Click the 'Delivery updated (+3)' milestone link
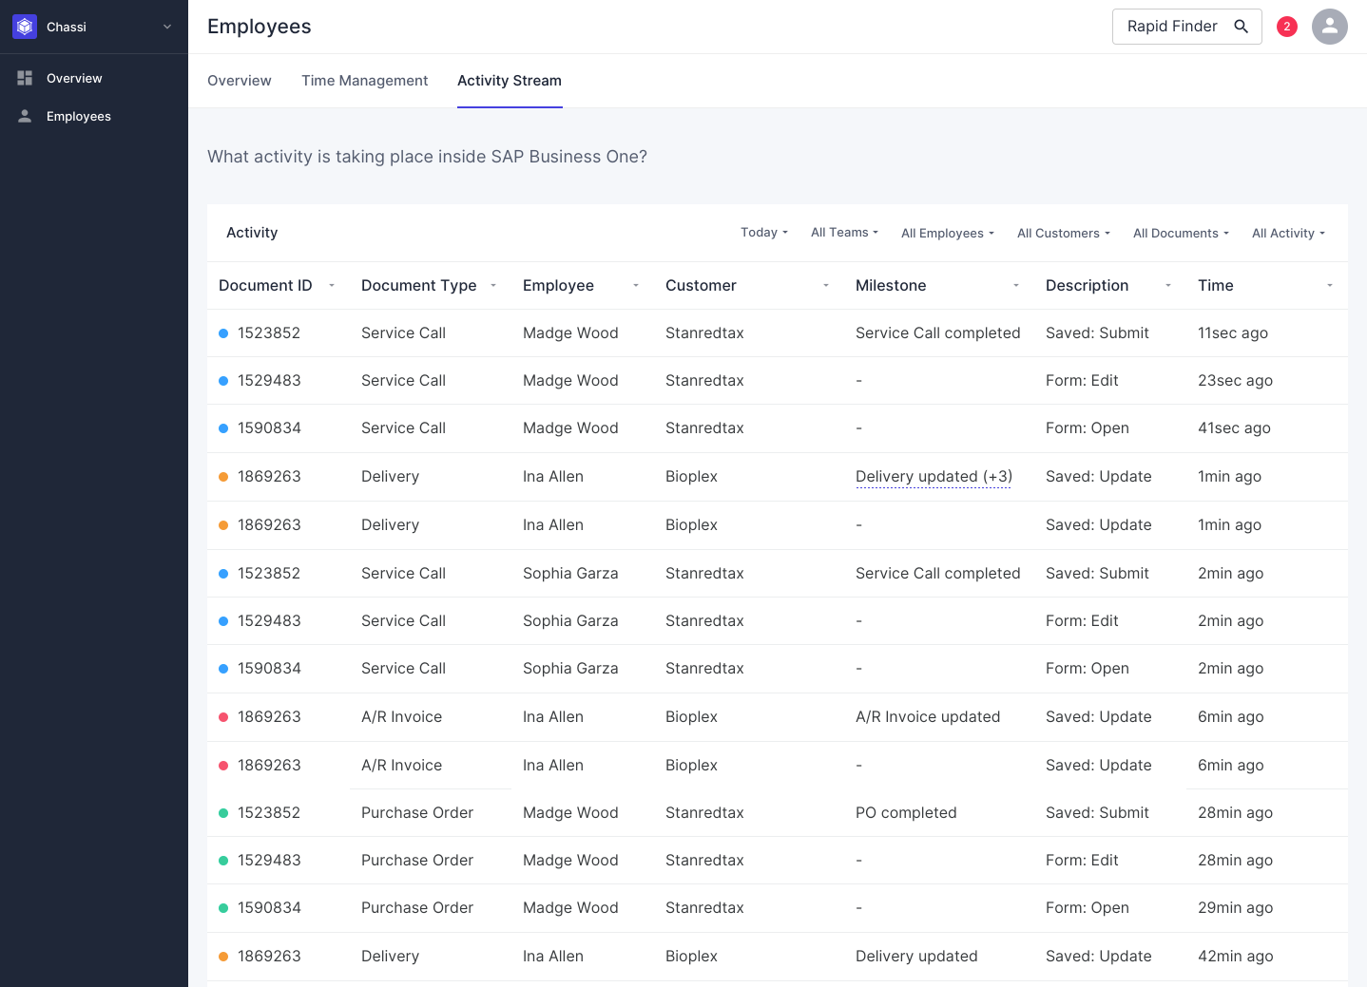Screen dimensions: 1367x987 pos(934,477)
